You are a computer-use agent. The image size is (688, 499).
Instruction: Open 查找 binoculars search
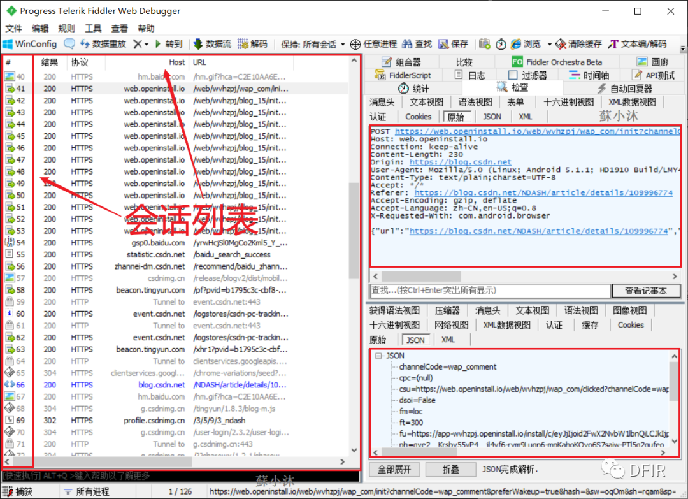coord(417,44)
